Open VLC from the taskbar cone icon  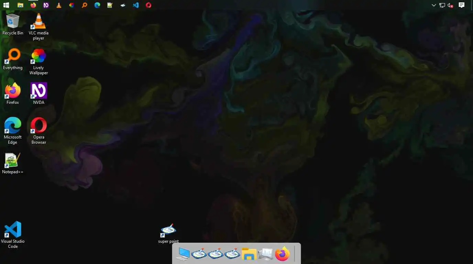59,5
